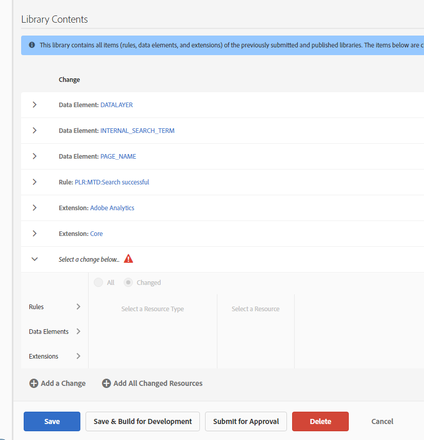This screenshot has width=424, height=440.
Task: Click the info icon in blue banner
Action: (32, 45)
